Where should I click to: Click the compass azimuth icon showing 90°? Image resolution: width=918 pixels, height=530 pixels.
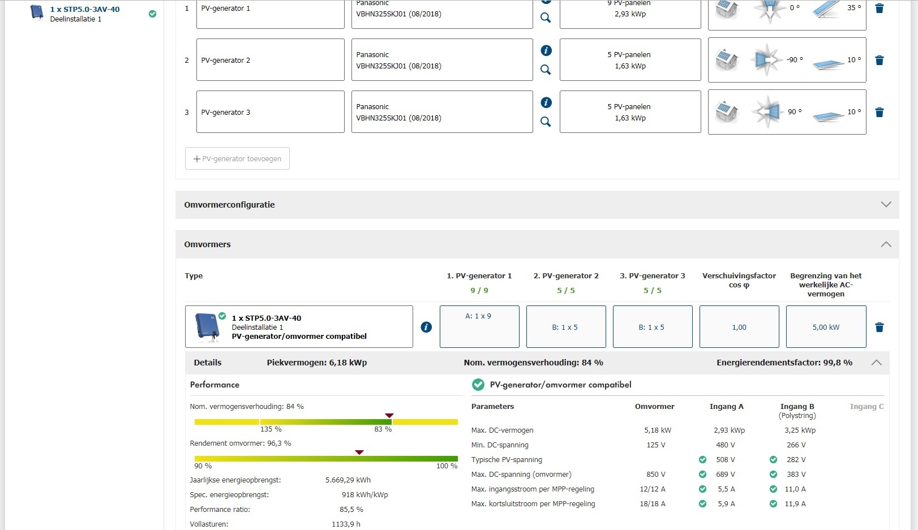coord(767,111)
